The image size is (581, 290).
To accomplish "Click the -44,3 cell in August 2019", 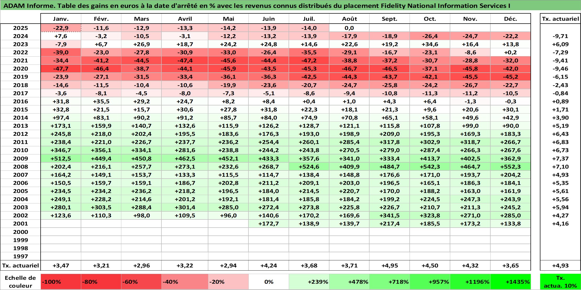I will (349, 77).
